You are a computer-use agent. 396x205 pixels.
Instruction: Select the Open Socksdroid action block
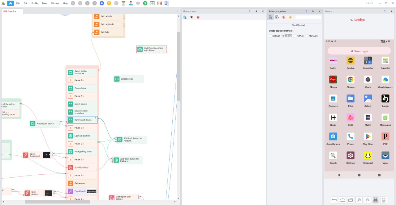click(37, 155)
